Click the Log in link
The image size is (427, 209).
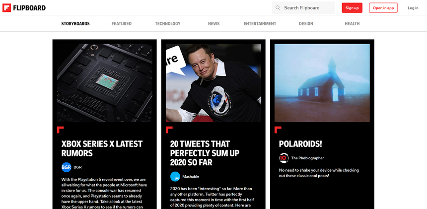[413, 8]
